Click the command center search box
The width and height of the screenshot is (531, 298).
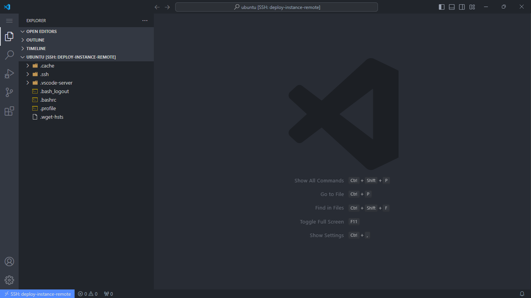coord(277,7)
